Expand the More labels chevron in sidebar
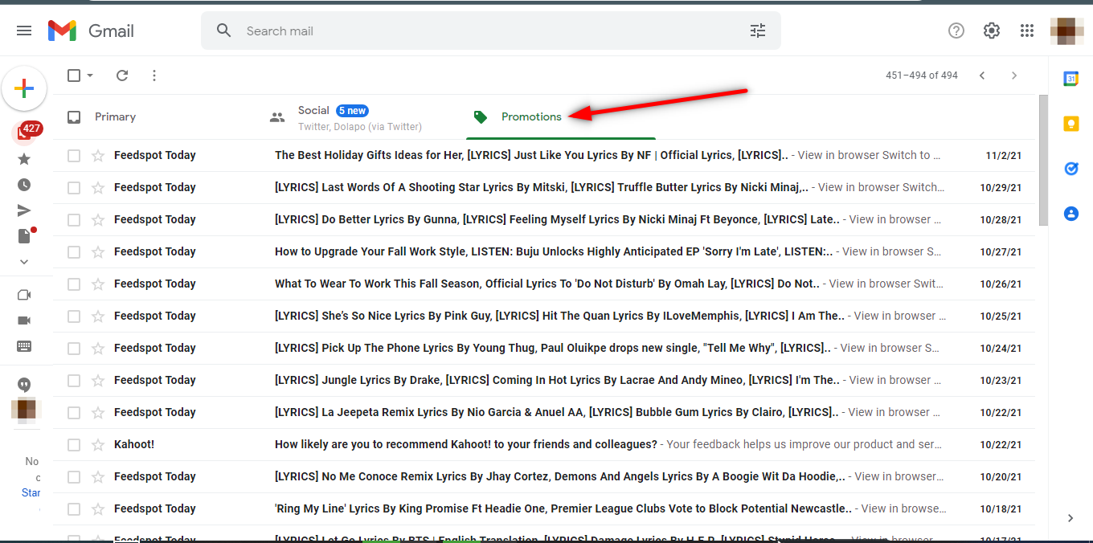Image resolution: width=1093 pixels, height=543 pixels. click(24, 261)
